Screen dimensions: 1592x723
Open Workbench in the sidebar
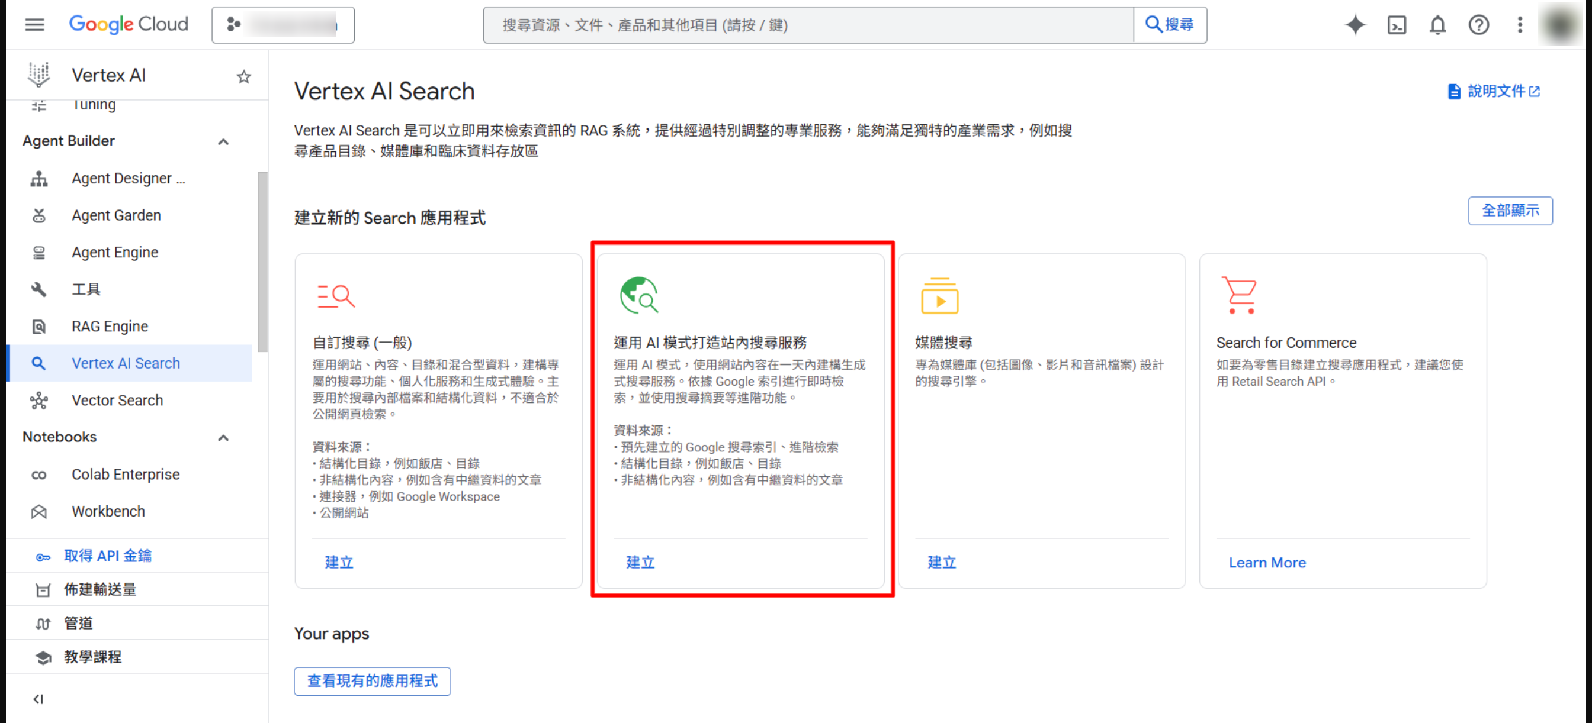tap(129, 511)
